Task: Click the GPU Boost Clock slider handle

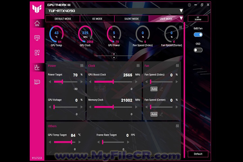Action: [x=113, y=82]
